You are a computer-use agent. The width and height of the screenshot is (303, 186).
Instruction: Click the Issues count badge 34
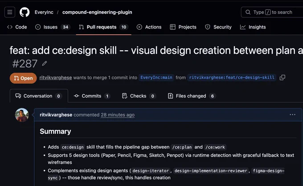(x=66, y=27)
